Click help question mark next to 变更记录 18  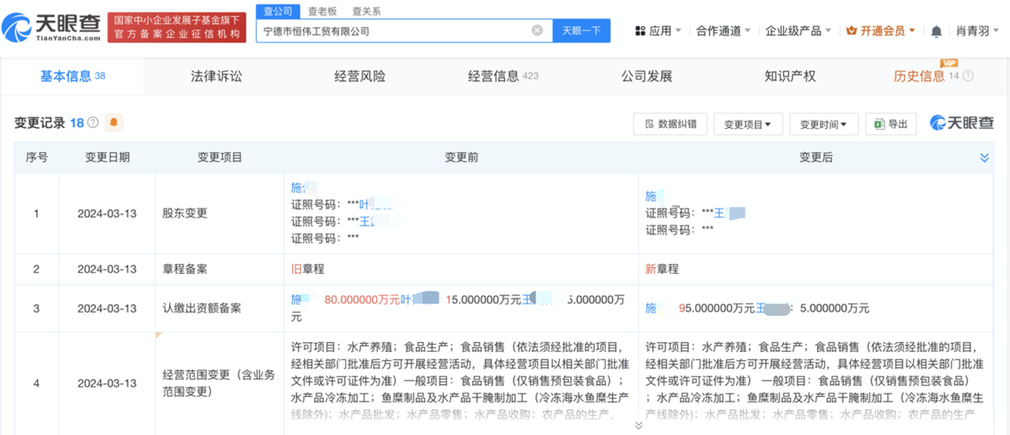pos(93,123)
